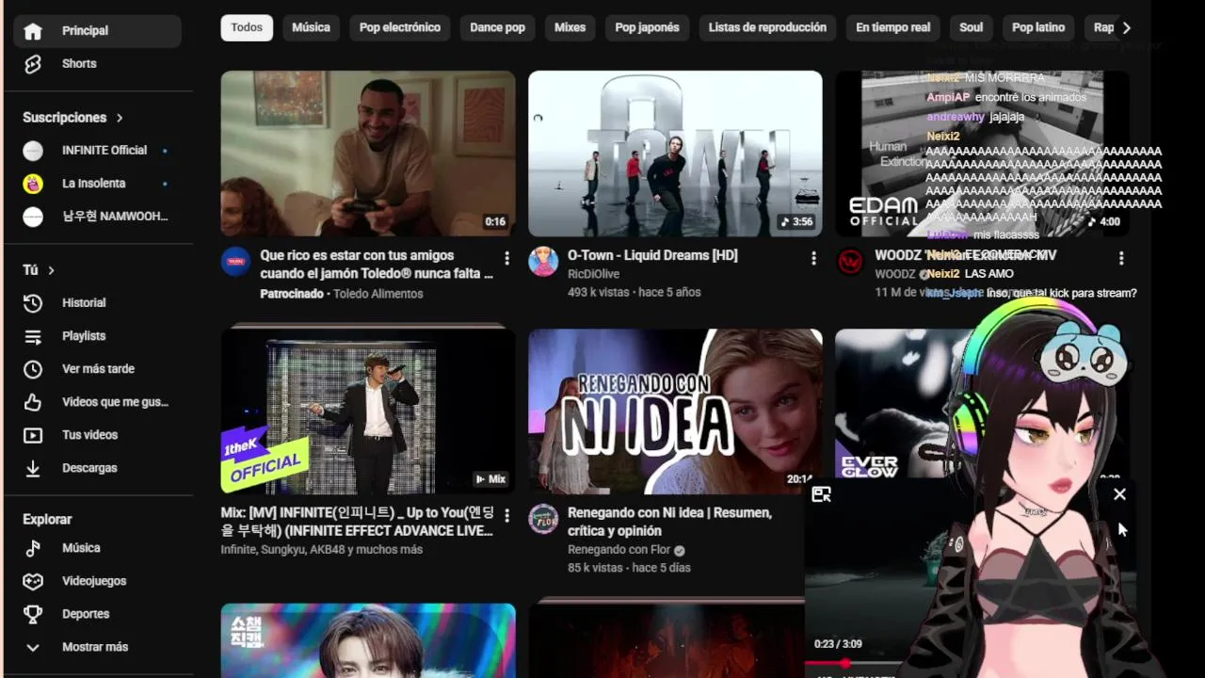The image size is (1205, 678).
Task: Open options menu for WOODZ video
Action: coord(1120,257)
